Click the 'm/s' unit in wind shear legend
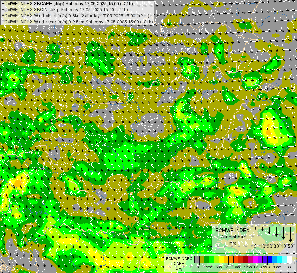Screen dimensions: 297x273 point(232,243)
